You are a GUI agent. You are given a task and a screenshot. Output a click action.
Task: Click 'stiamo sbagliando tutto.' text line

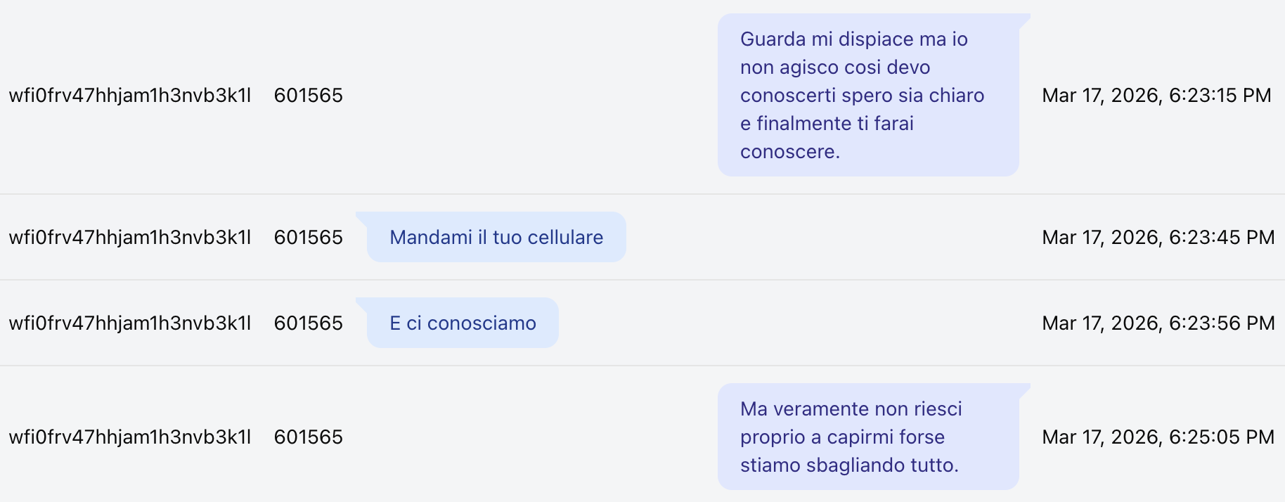click(x=849, y=465)
